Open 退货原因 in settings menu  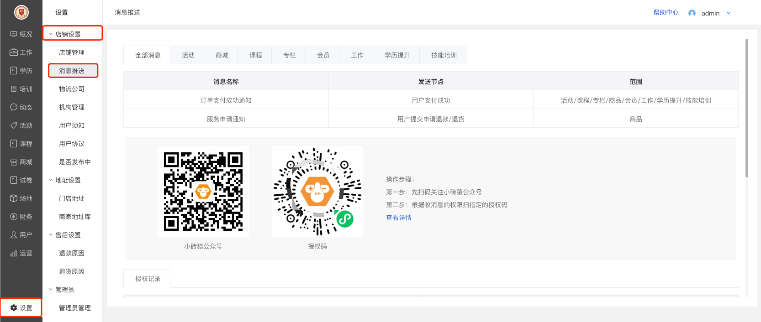point(72,271)
